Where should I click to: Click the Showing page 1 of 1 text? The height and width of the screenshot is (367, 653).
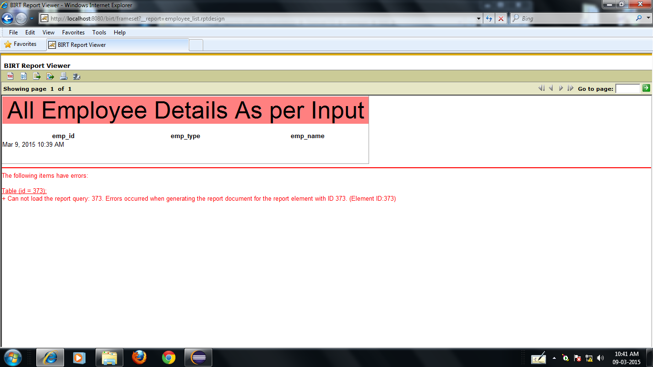pos(37,89)
